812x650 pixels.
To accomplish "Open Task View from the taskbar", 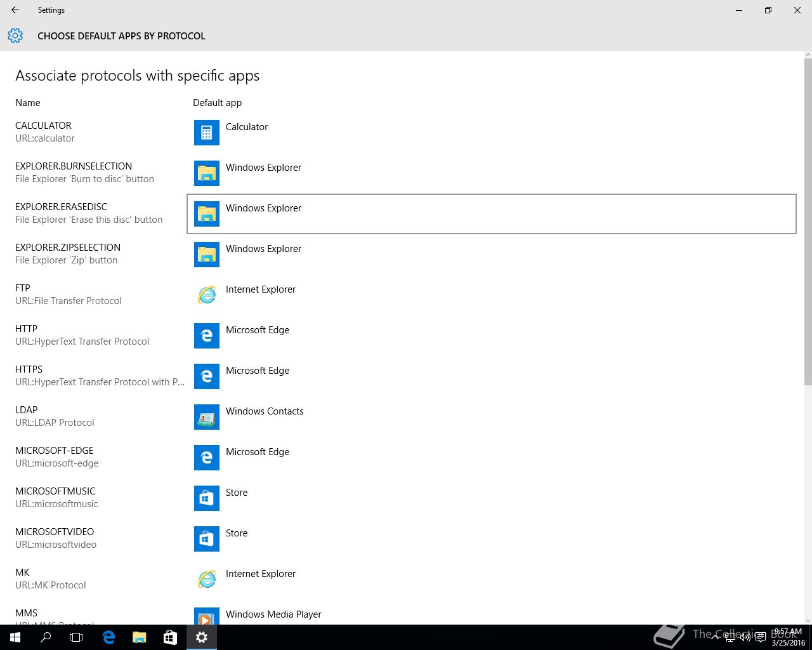I will tap(76, 637).
